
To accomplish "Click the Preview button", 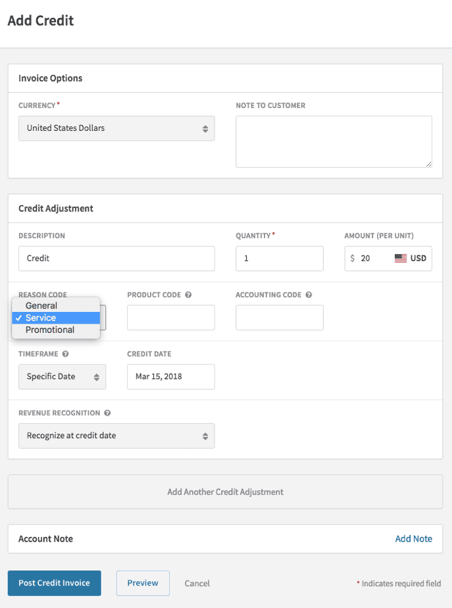I will [143, 583].
